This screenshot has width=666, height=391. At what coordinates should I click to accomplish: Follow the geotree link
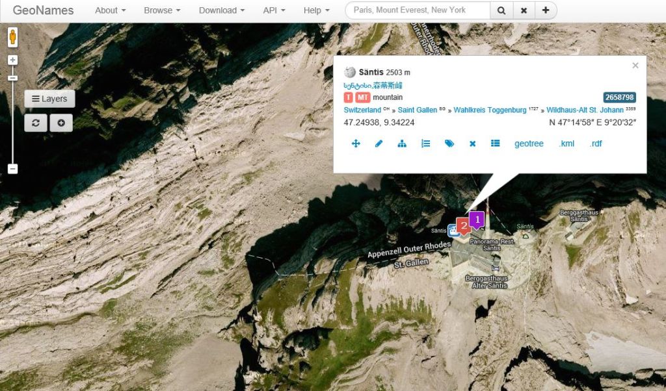coord(529,144)
